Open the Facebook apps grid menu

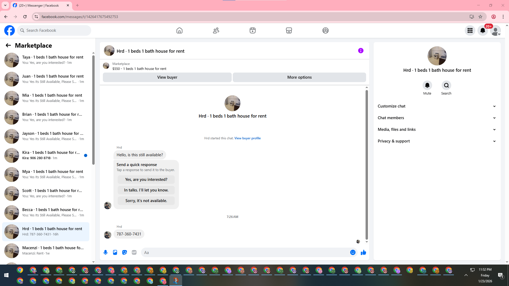click(x=470, y=30)
